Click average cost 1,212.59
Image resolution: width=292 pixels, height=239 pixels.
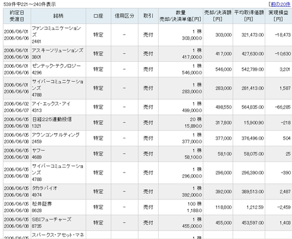pyautogui.click(x=255, y=207)
